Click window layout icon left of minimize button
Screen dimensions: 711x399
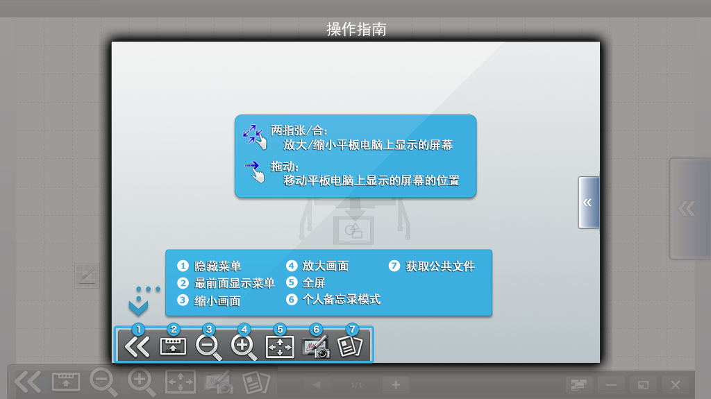pyautogui.click(x=577, y=384)
